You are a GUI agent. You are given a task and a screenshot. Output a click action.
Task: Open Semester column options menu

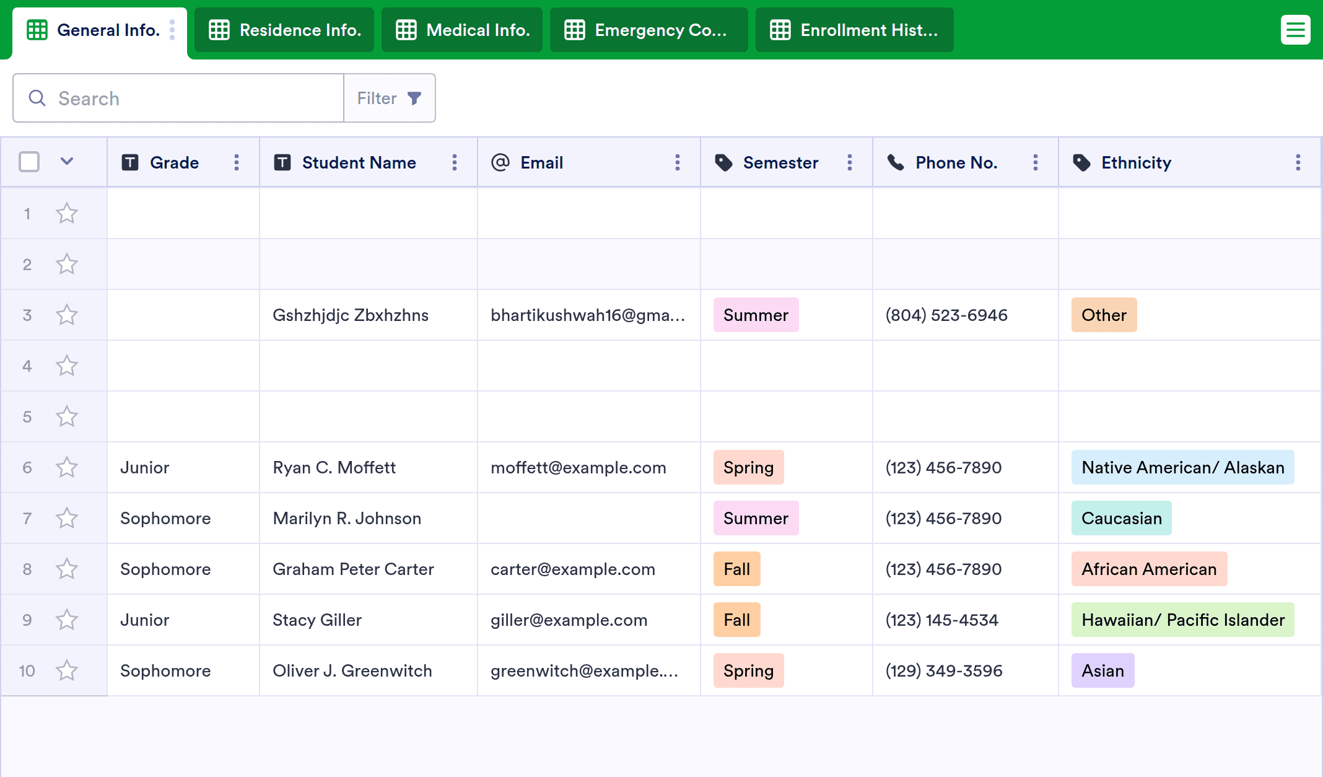[x=850, y=162]
